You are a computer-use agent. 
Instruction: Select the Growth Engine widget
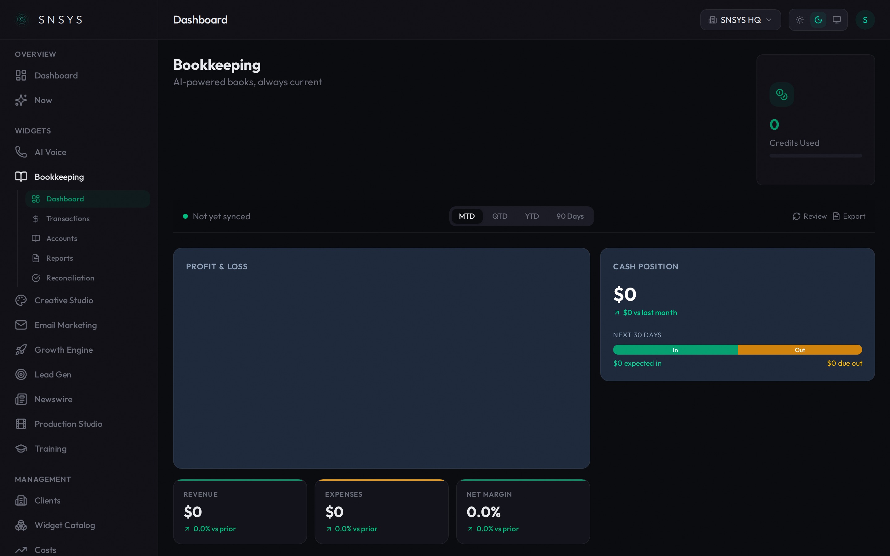(x=64, y=350)
